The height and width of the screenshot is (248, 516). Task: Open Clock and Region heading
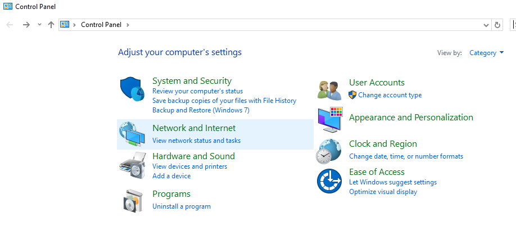[x=383, y=144]
